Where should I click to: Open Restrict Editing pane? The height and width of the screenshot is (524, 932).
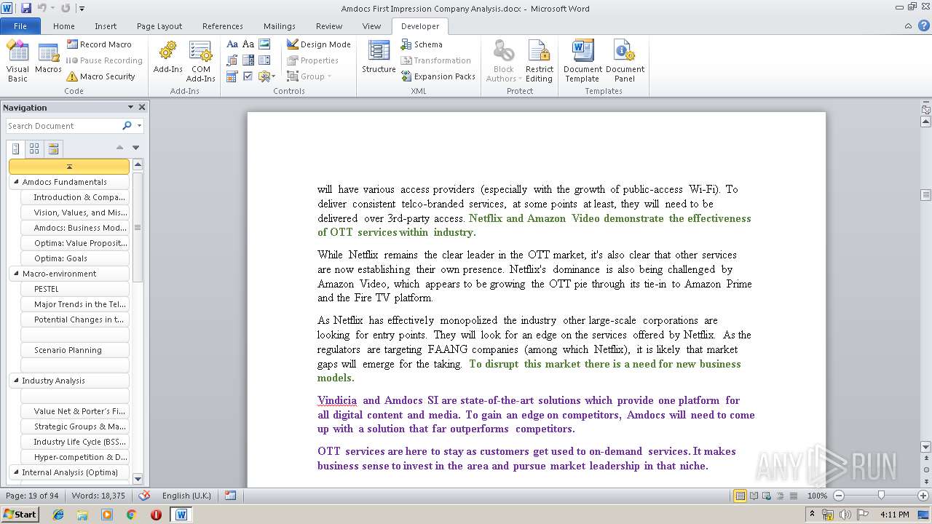[539, 61]
